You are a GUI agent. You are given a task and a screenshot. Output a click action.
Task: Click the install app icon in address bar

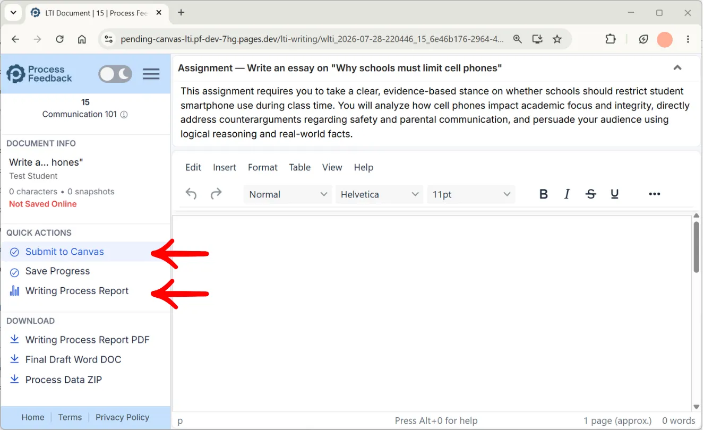coord(537,39)
